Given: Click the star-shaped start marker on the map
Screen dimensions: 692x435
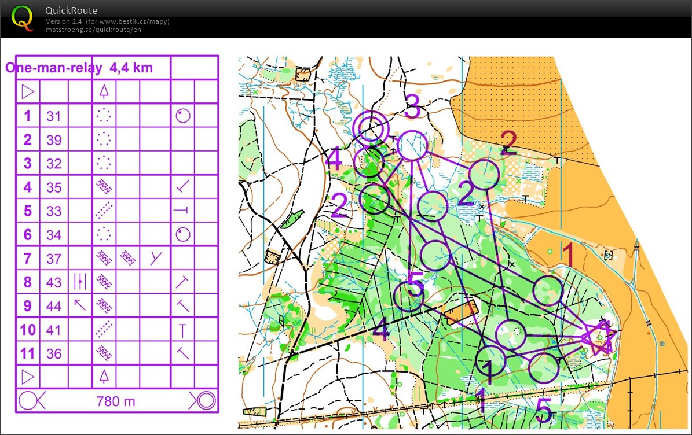Looking at the screenshot, I should pyautogui.click(x=598, y=337).
